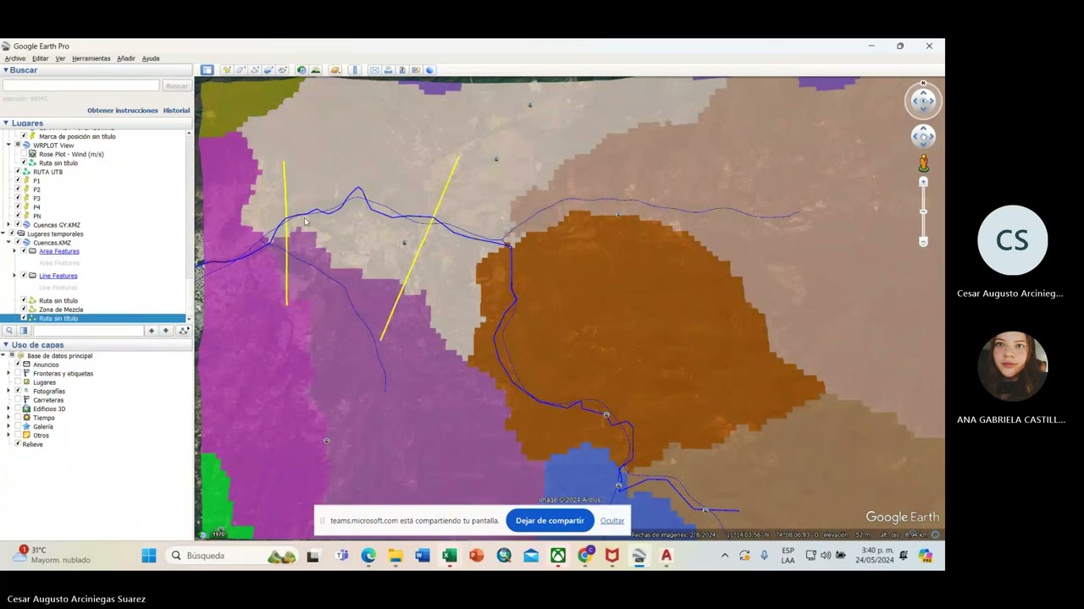Open the Ruler tool
The height and width of the screenshot is (609, 1084).
click(356, 70)
